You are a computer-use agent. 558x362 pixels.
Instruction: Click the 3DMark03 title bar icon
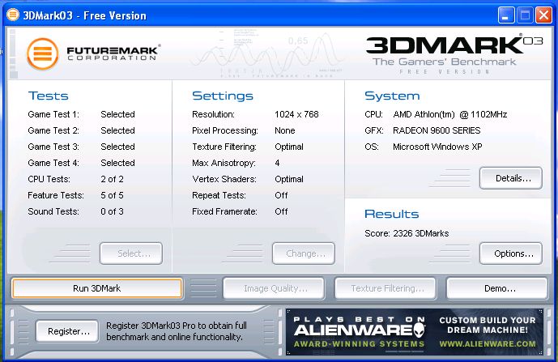pyautogui.click(x=13, y=15)
